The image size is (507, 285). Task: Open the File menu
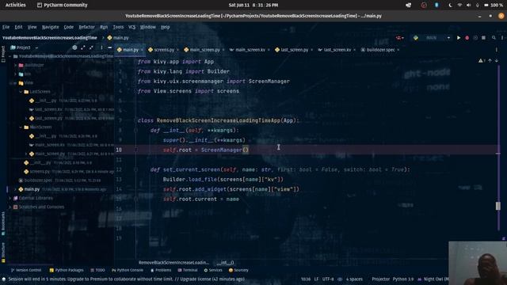point(6,27)
